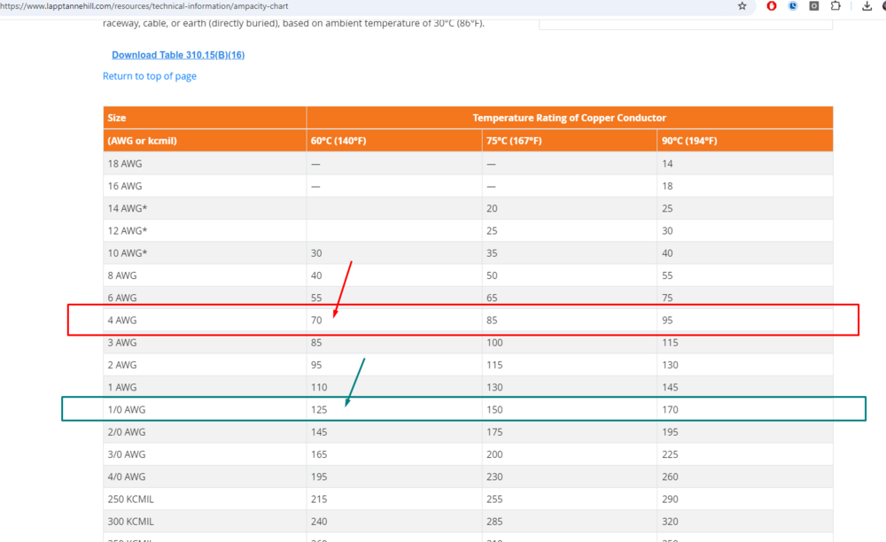This screenshot has height=542, width=886.
Task: Click the blue clock extension icon
Action: coord(793,6)
